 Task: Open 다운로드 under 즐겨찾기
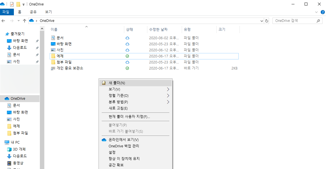coord(20,48)
